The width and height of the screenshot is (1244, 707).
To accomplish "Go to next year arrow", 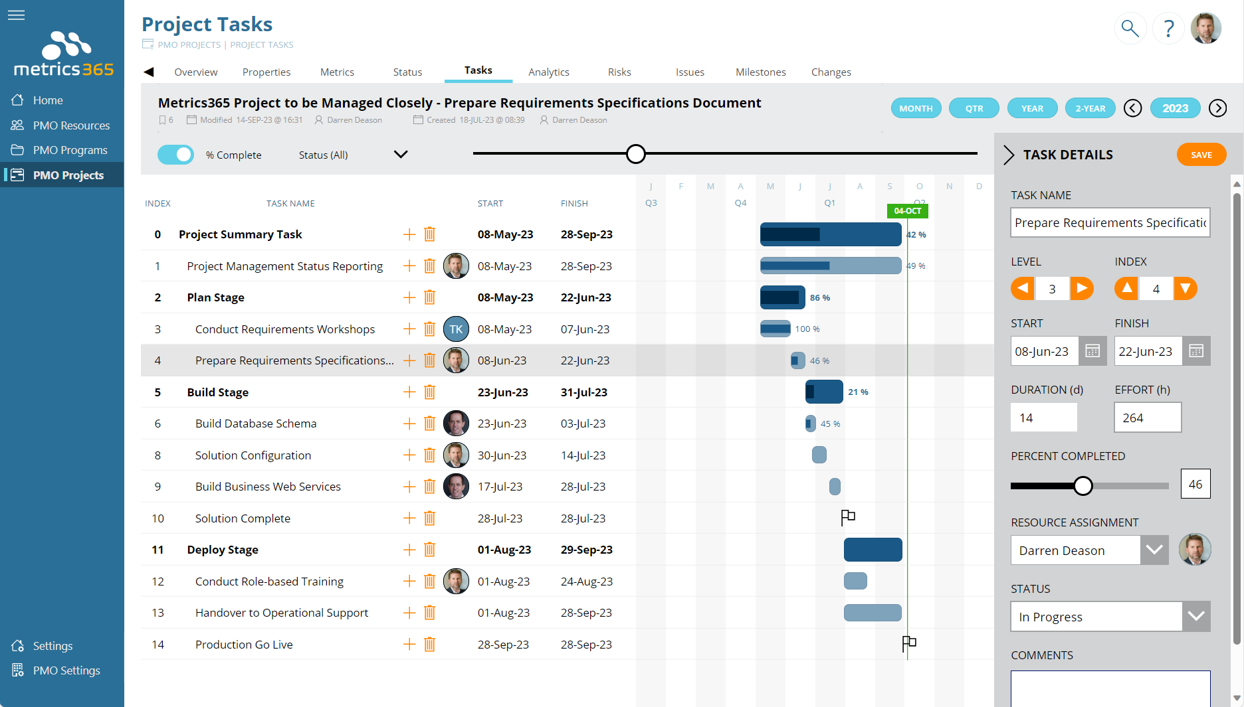I will (x=1217, y=108).
